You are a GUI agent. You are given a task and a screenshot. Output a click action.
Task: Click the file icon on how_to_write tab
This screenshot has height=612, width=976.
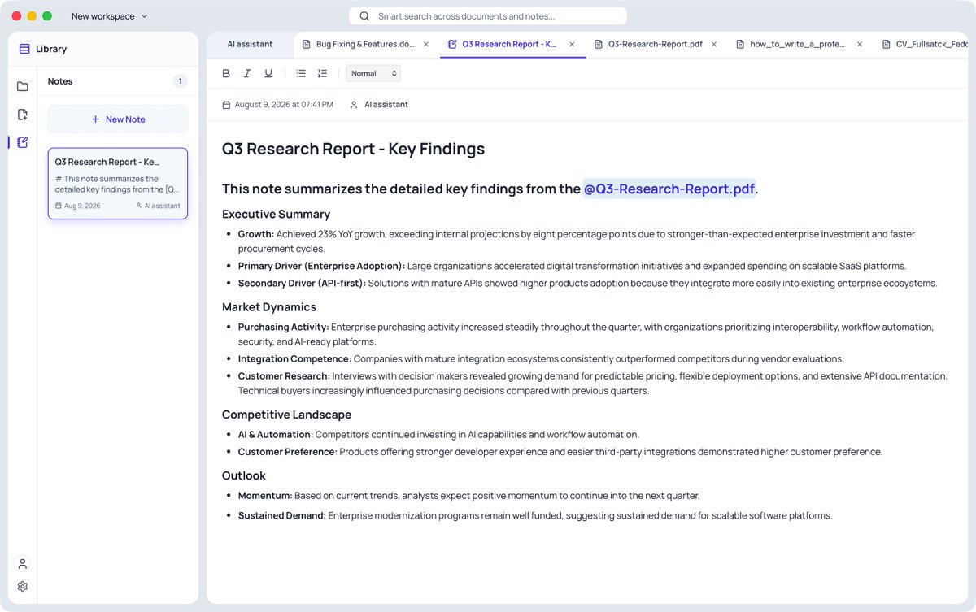pyautogui.click(x=740, y=44)
